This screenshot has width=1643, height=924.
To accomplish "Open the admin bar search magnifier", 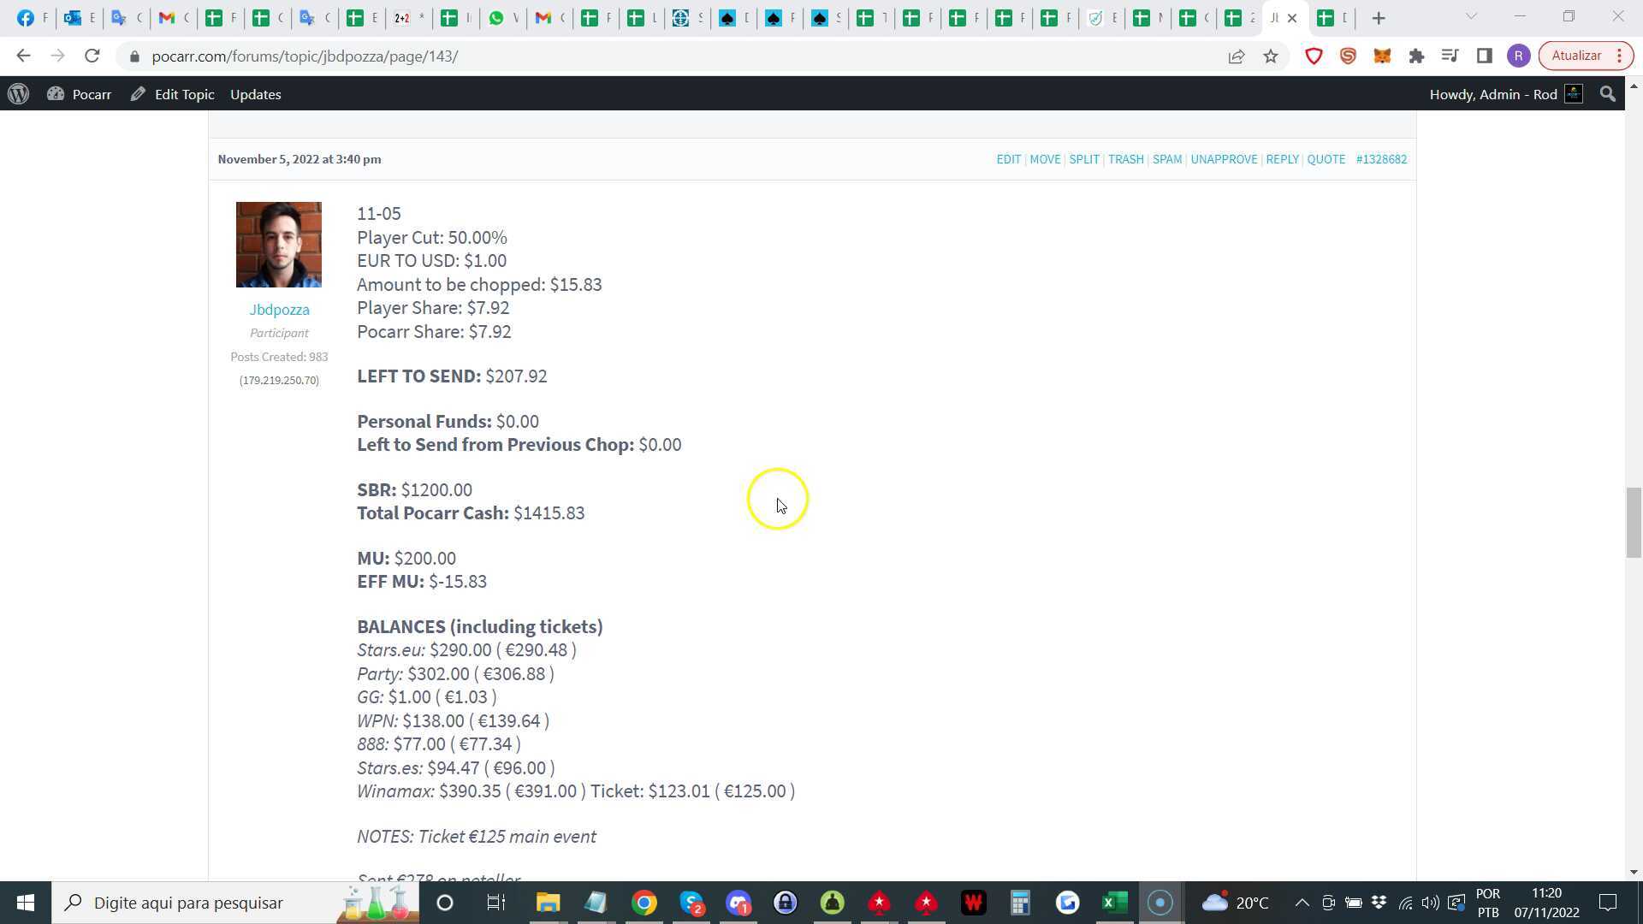I will (x=1607, y=94).
